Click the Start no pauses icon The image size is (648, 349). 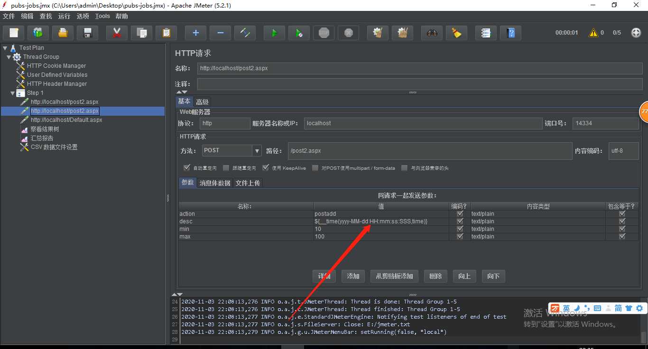(x=299, y=33)
